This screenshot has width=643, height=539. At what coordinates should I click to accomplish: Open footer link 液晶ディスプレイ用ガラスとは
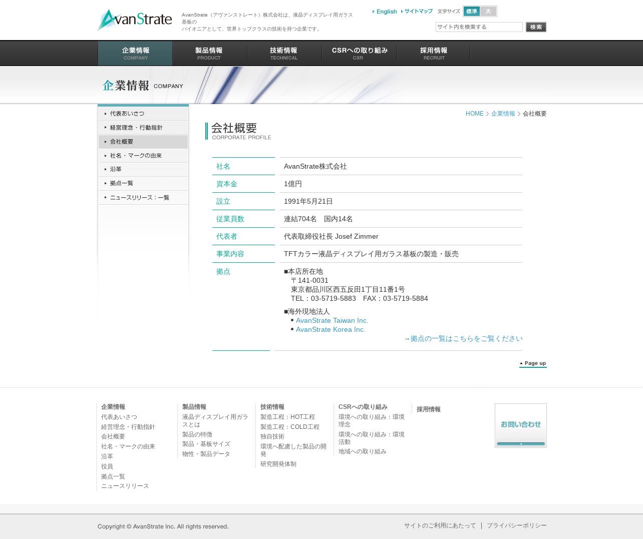(x=215, y=420)
